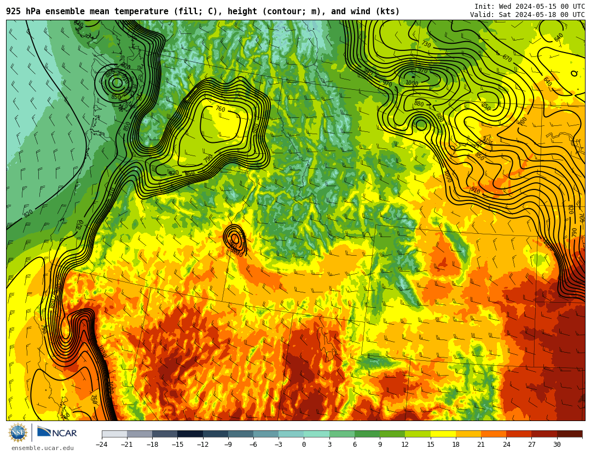Click the 15 label on the color bar
The width and height of the screenshot is (591, 455).
pyautogui.click(x=431, y=445)
